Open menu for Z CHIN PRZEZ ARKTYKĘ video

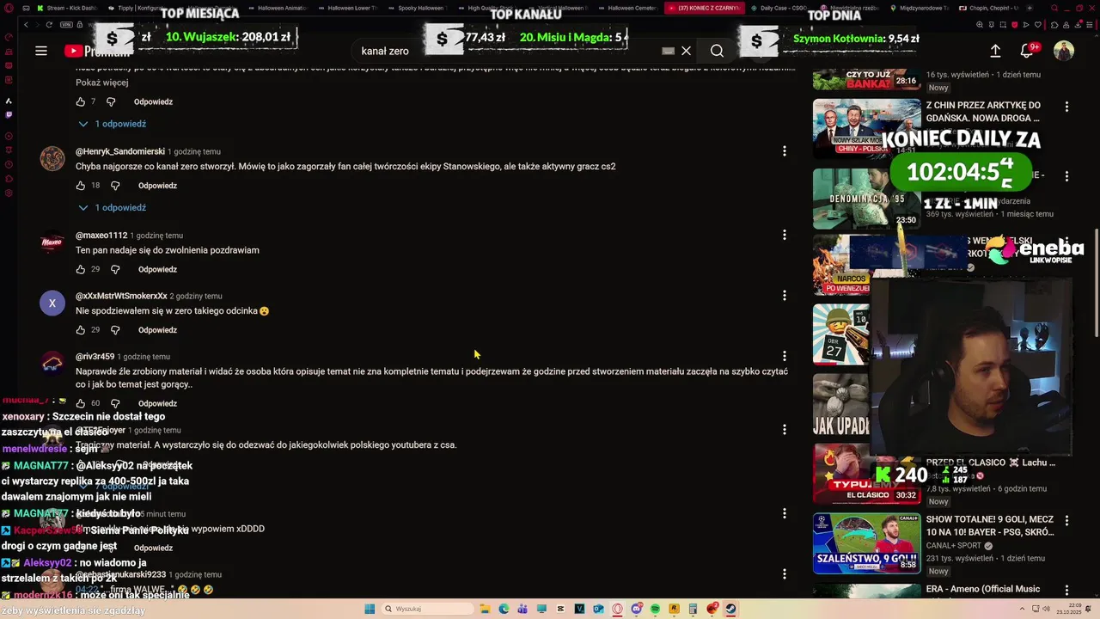[1066, 107]
